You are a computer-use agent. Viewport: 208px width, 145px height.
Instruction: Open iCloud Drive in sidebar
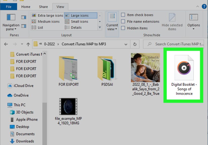[x=20, y=86]
